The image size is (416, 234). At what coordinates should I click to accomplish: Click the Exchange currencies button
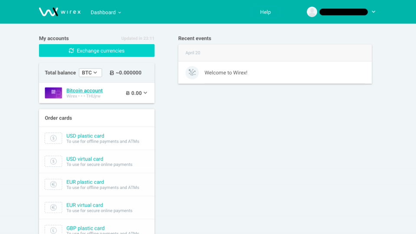(97, 50)
